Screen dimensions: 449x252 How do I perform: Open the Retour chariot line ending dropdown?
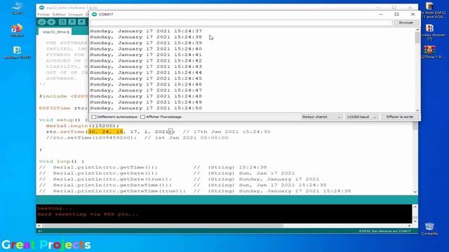[x=321, y=117]
